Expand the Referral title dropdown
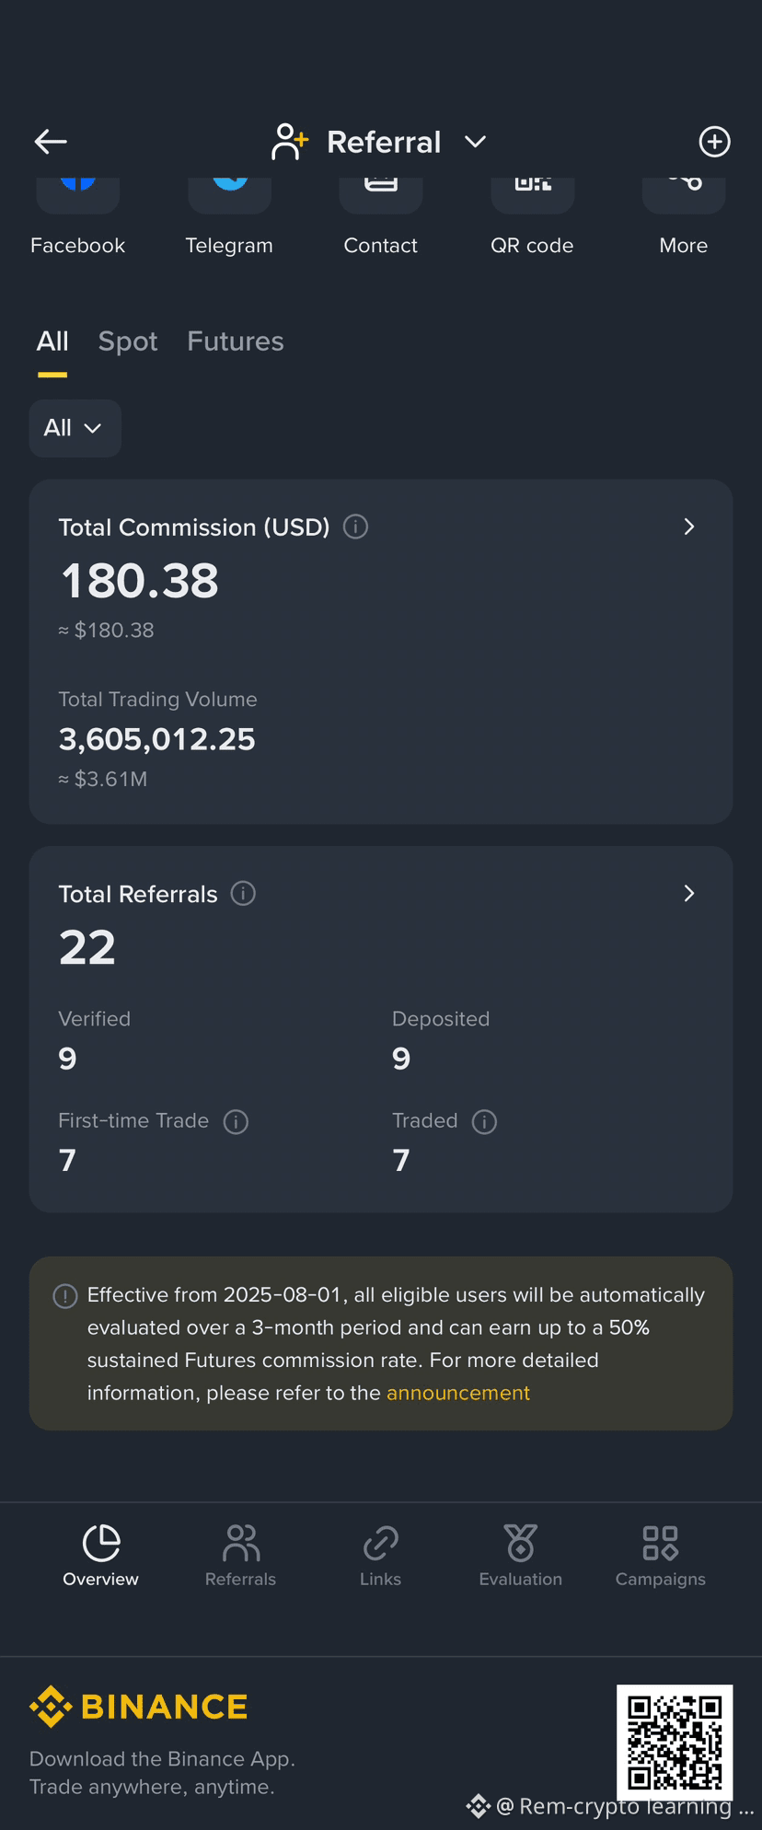Image resolution: width=762 pixels, height=1830 pixels. coord(475,142)
